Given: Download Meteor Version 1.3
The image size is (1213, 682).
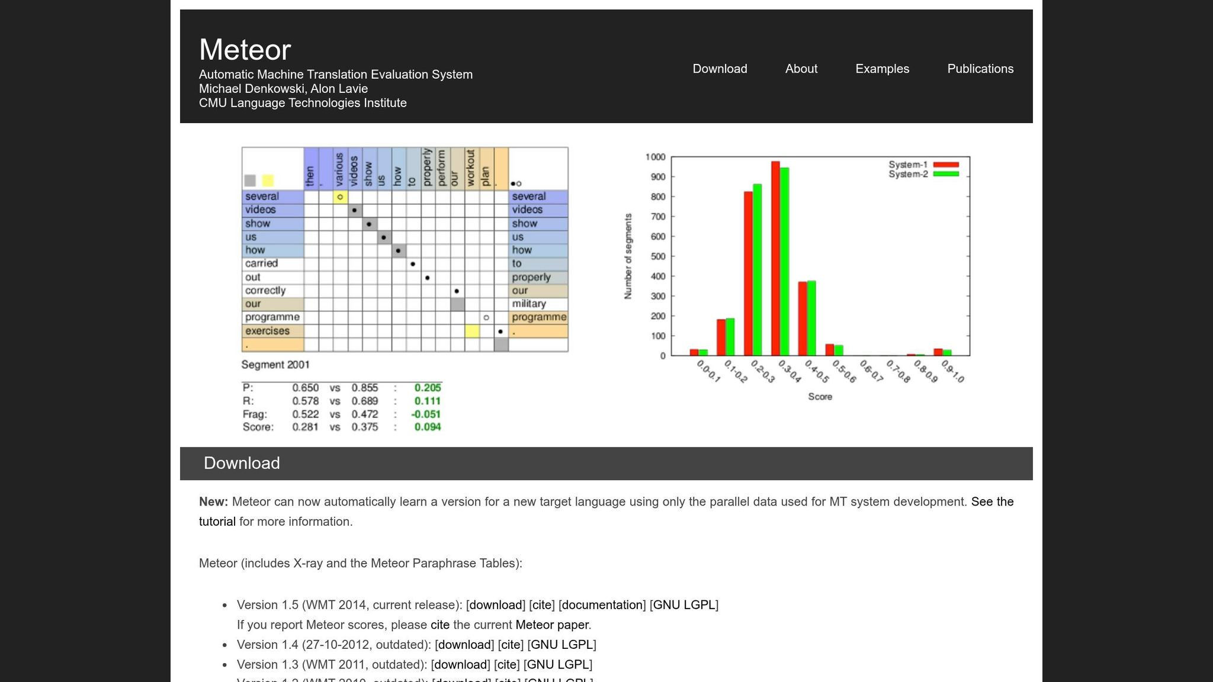Looking at the screenshot, I should (460, 665).
